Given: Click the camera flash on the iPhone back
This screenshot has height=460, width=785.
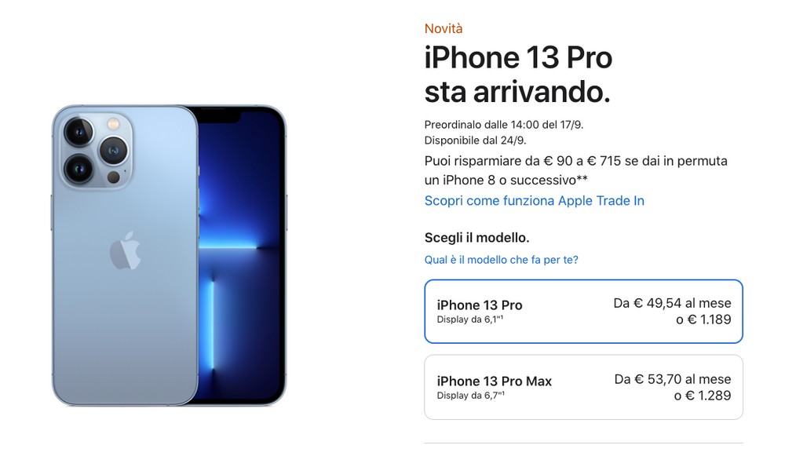Looking at the screenshot, I should [x=114, y=123].
